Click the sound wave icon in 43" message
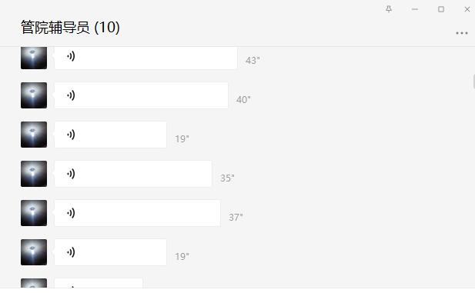The width and height of the screenshot is (475, 293). coord(71,56)
